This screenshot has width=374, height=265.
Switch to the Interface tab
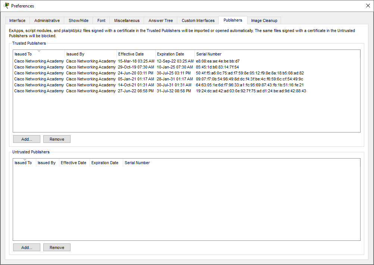(x=17, y=20)
